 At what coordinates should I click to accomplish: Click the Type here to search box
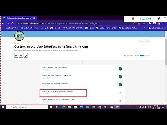click(27, 107)
